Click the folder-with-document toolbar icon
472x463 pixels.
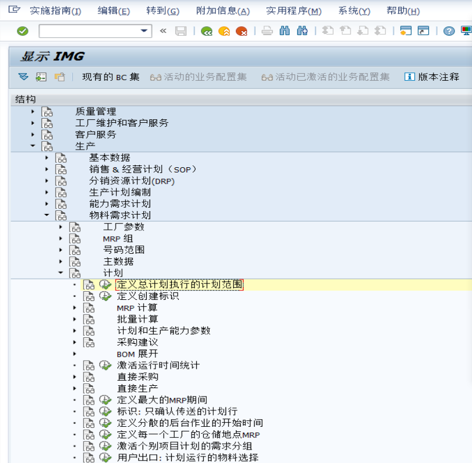pos(60,77)
